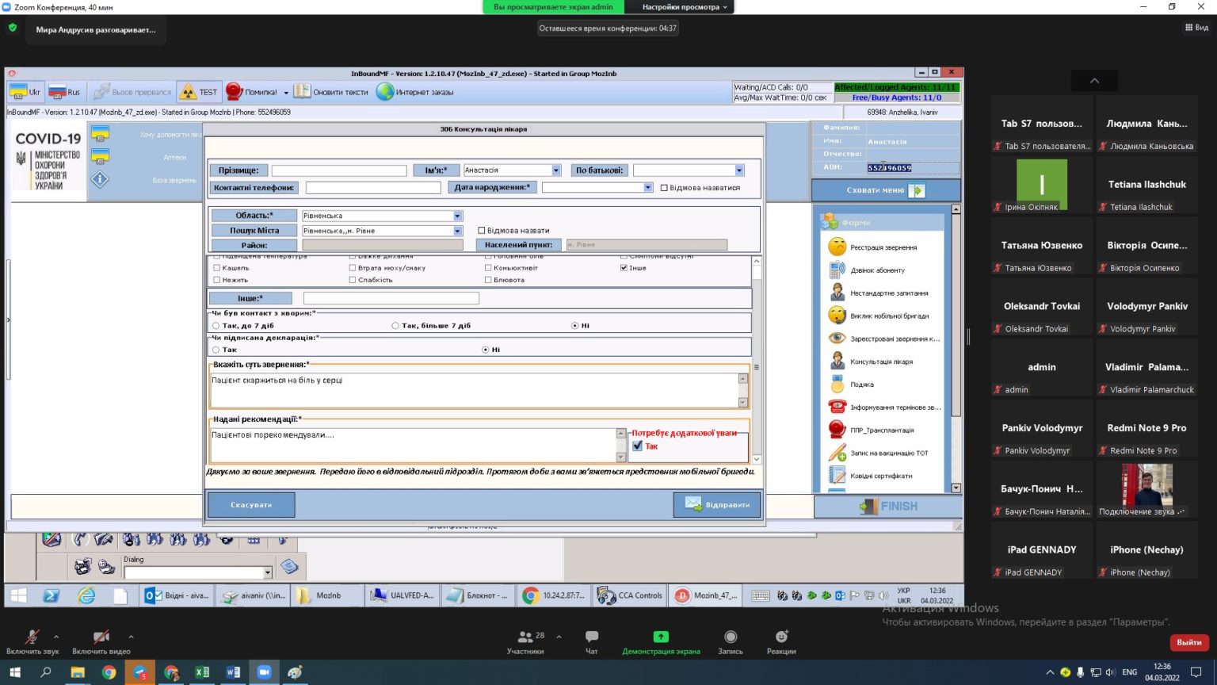
Task: Open ППР_Трансплантація form
Action: (x=883, y=430)
